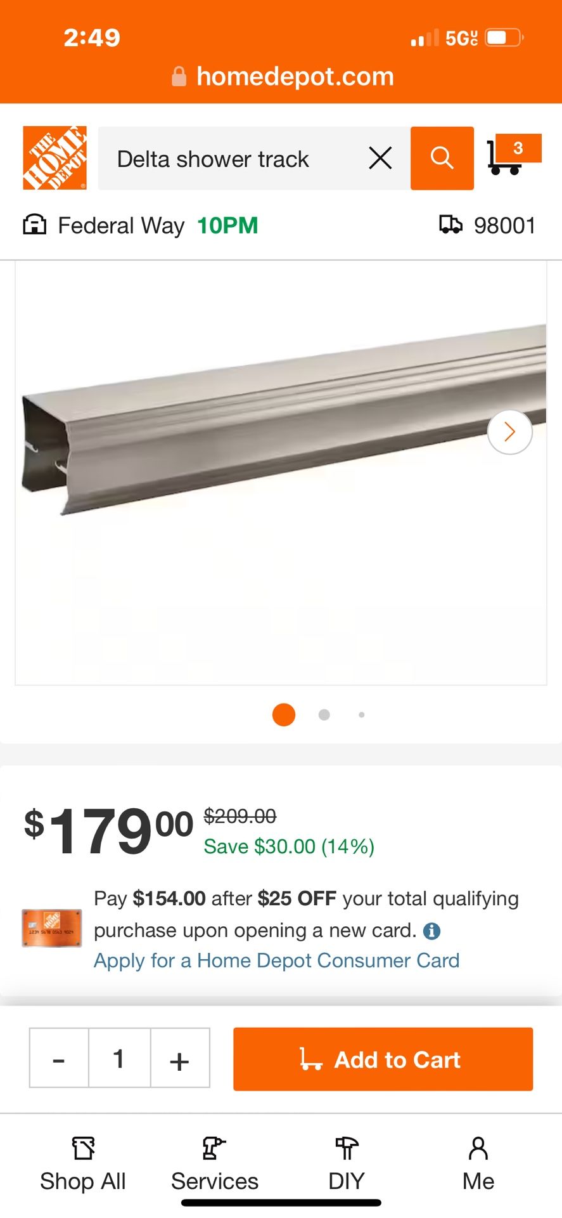This screenshot has height=1218, width=562.
Task: Tap the delivery truck ZIP icon
Action: pos(450,225)
